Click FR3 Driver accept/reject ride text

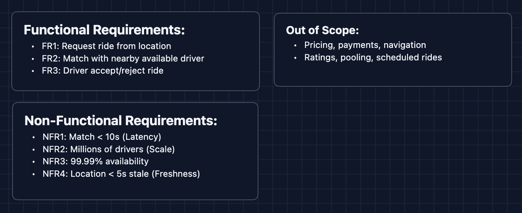(x=103, y=70)
